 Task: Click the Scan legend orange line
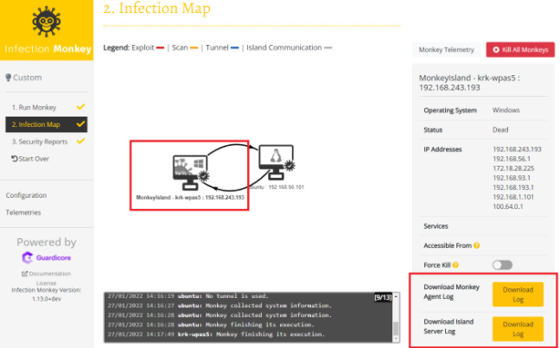(x=194, y=47)
